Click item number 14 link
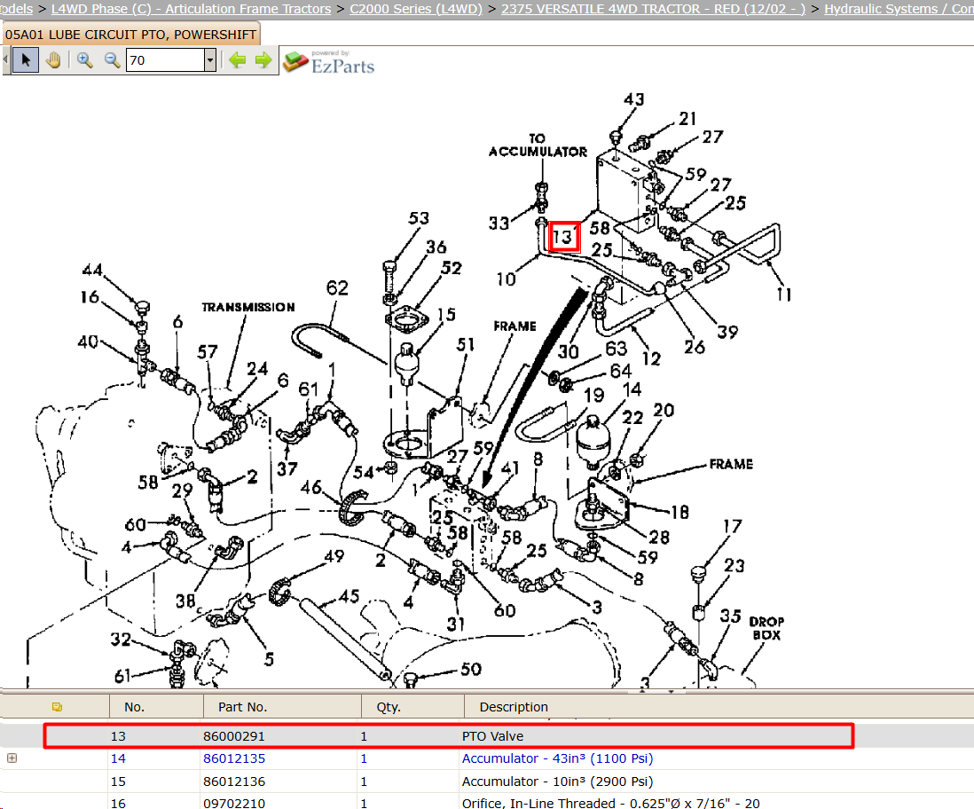The image size is (974, 809). tap(118, 758)
